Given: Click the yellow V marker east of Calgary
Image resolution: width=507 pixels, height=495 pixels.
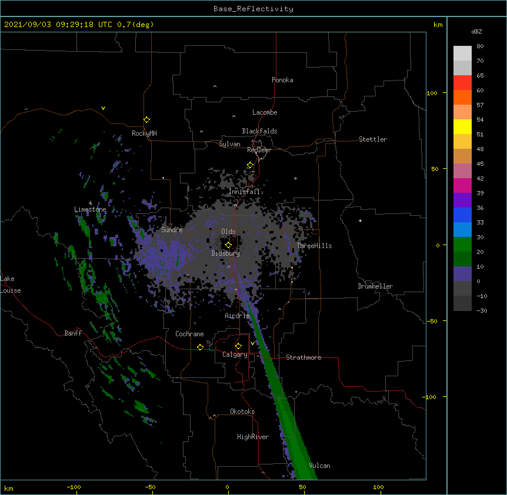Looking at the screenshot, I should 252,343.
